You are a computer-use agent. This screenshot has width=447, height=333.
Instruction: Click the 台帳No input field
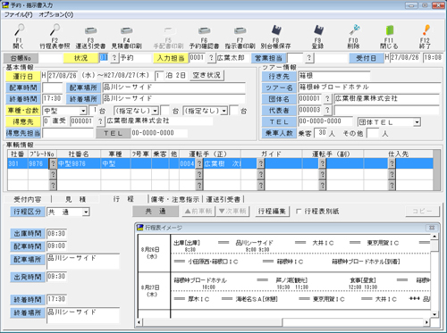(x=51, y=58)
